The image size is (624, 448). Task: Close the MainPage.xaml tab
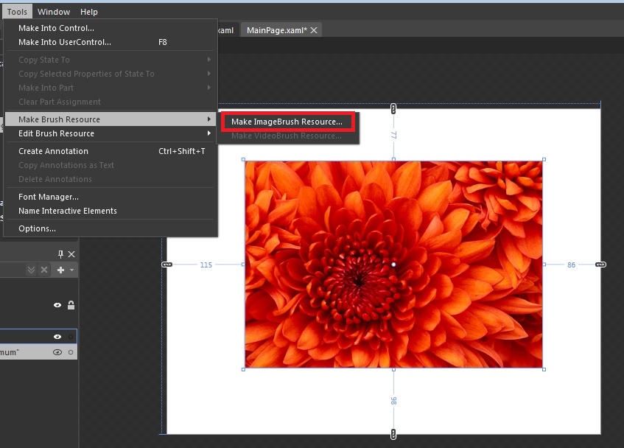point(314,30)
